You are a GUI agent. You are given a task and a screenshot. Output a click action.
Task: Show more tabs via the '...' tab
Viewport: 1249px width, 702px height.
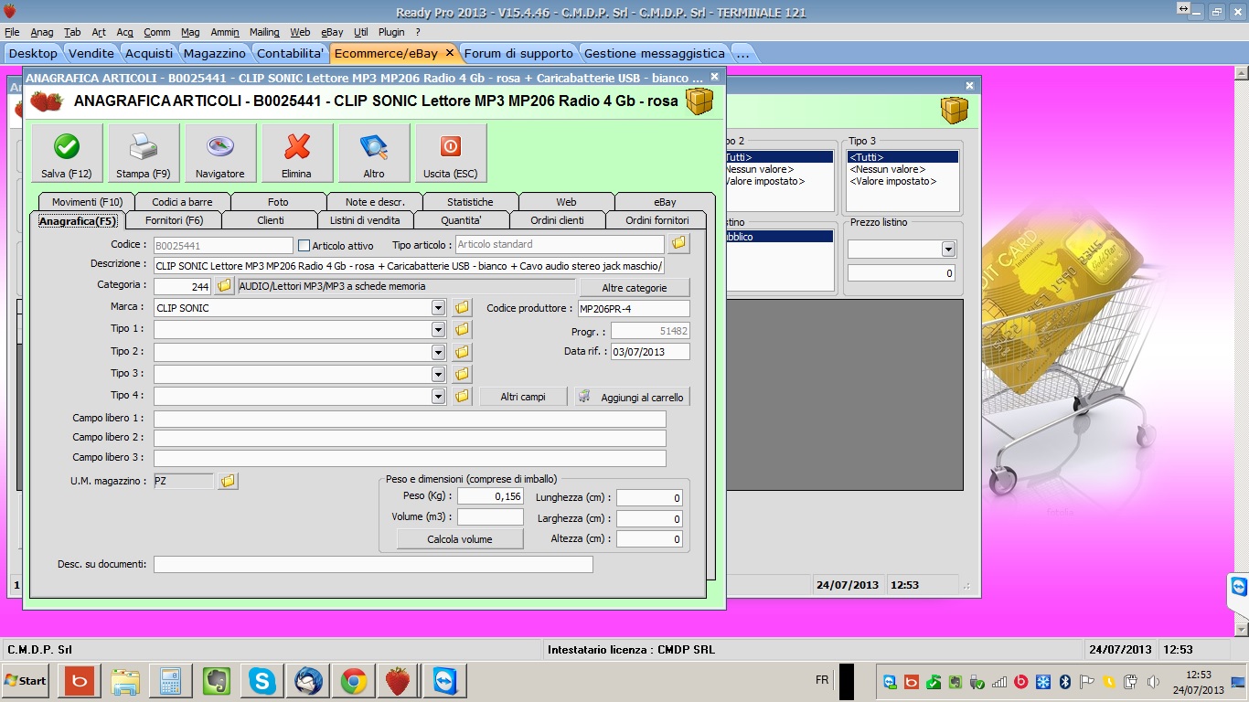point(742,53)
